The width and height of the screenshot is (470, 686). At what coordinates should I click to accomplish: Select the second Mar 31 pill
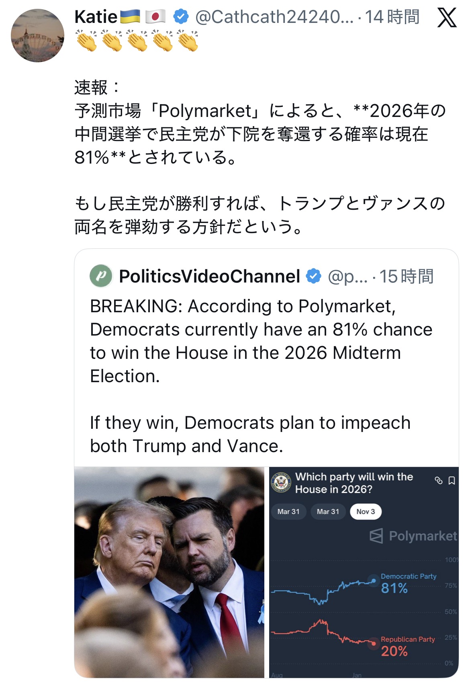(328, 512)
